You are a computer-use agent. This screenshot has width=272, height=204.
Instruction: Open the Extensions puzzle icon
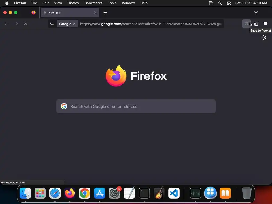(x=256, y=24)
